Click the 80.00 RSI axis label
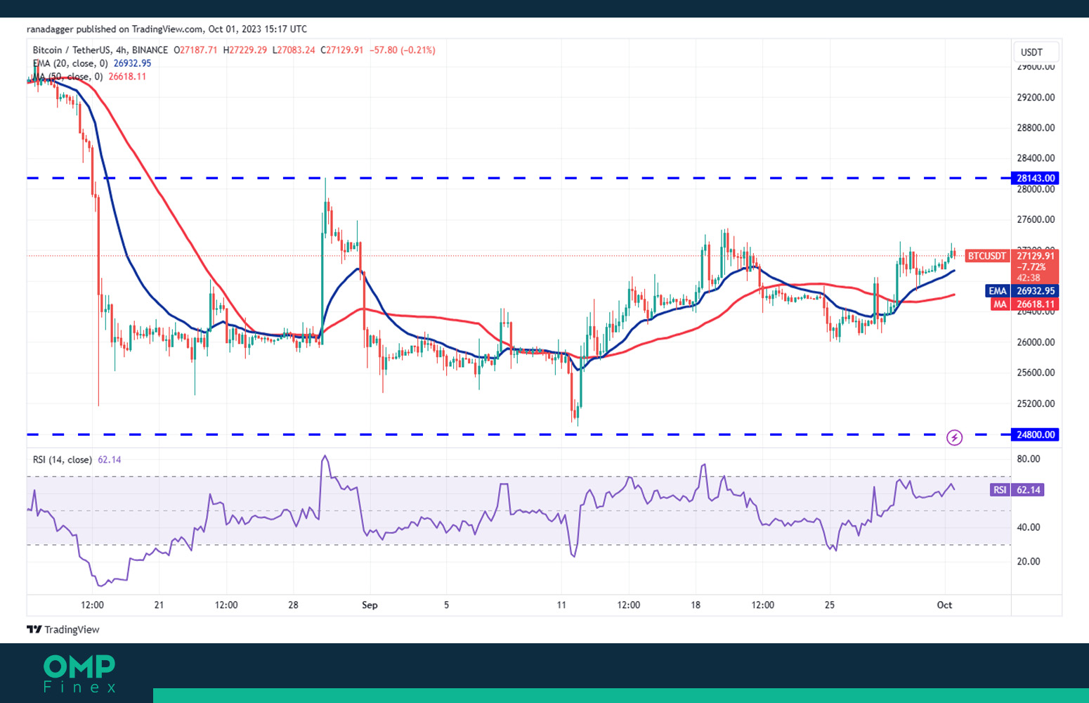 coord(1029,459)
